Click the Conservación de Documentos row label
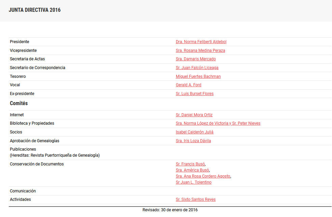Screen dimensions: 332x217 pyautogui.click(x=37, y=164)
